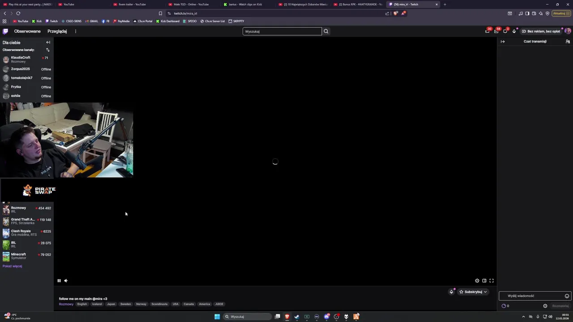Reload the page
Screen dimensions: 573x322
tap(18, 13)
